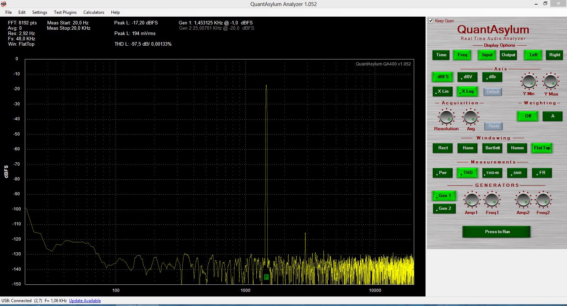Click the Avg acquisition knob
Screen dimensions: 567x306
click(x=471, y=117)
